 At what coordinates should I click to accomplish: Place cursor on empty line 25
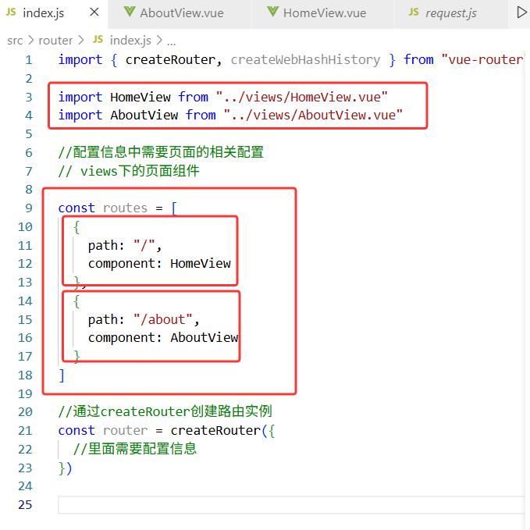pyautogui.click(x=290, y=505)
